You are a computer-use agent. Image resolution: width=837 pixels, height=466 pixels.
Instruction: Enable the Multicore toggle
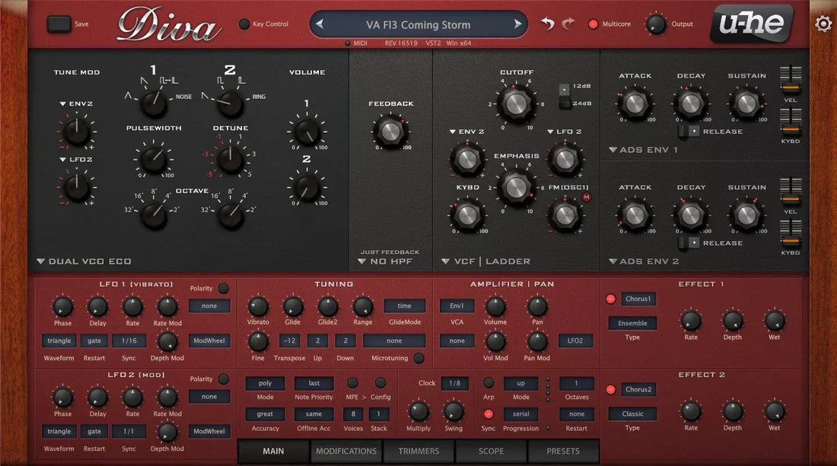(594, 24)
